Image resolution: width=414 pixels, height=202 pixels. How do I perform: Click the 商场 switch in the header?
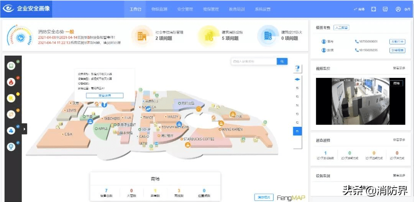tap(359, 9)
